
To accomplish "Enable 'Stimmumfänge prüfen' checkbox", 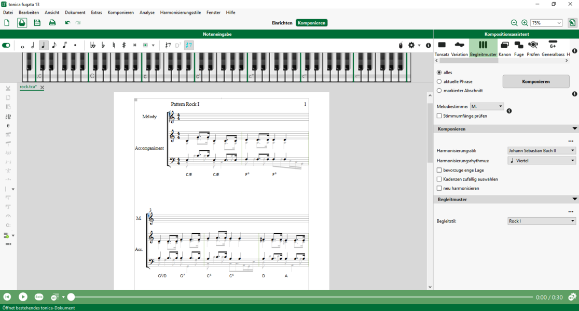I will (439, 116).
